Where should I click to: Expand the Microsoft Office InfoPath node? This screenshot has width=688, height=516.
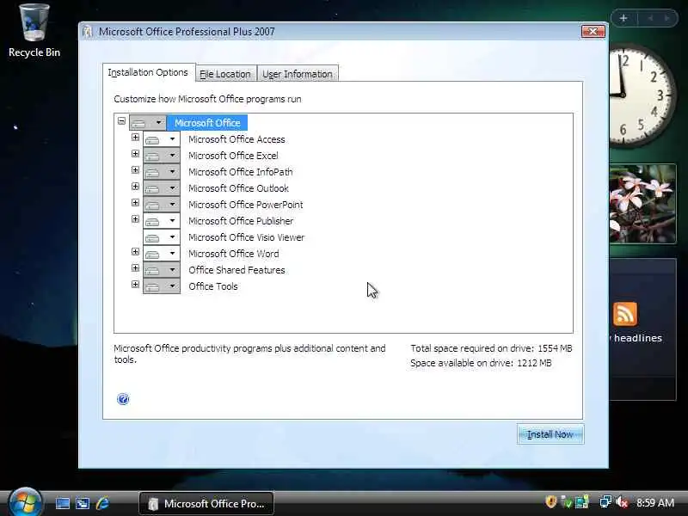coord(135,169)
